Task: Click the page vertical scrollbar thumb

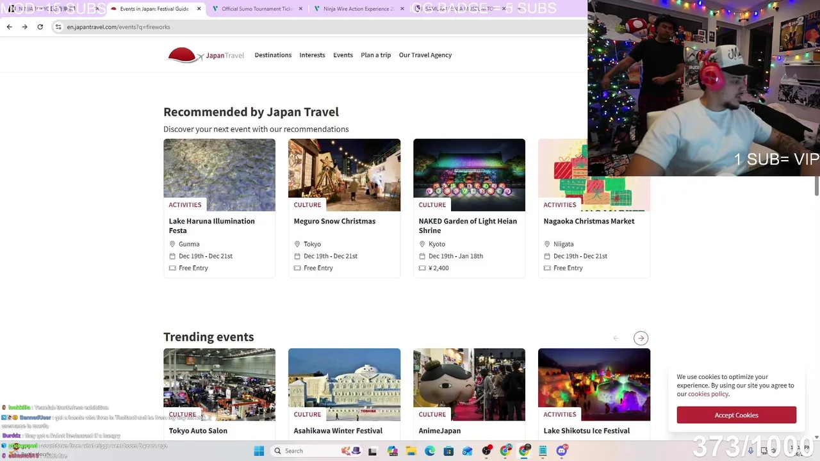Action: click(x=817, y=186)
